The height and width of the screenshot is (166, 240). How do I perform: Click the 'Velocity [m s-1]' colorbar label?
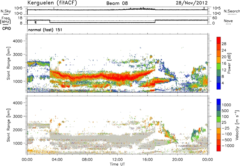[237, 125]
